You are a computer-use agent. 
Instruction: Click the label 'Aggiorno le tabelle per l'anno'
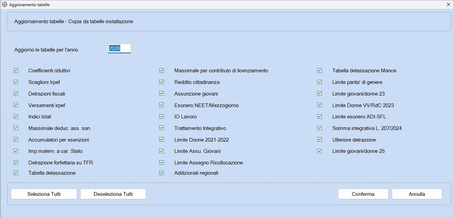click(x=46, y=50)
